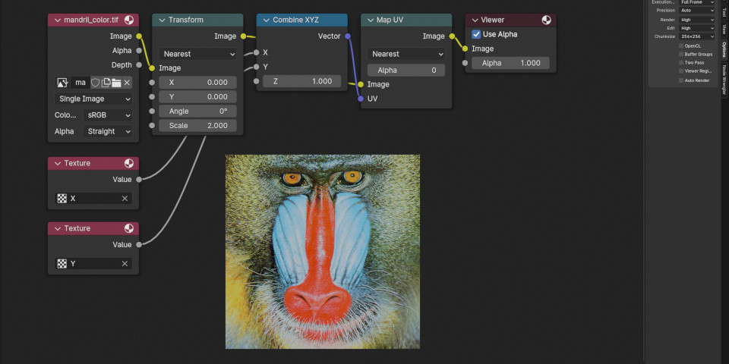The height and width of the screenshot is (364, 729).
Task: Remove the Y texture with its X button
Action: coord(125,264)
